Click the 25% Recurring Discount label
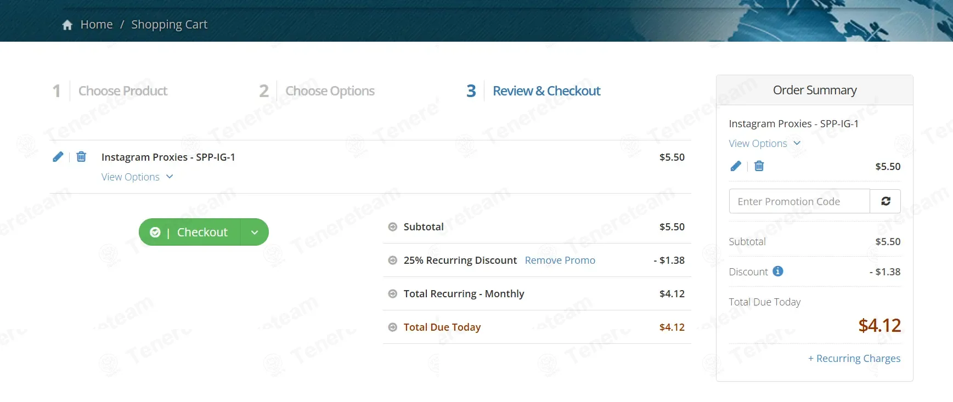The width and height of the screenshot is (953, 402). 460,261
